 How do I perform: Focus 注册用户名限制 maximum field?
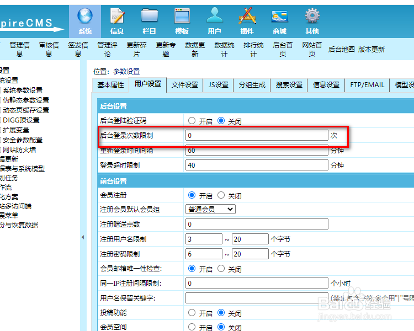[x=250, y=239]
